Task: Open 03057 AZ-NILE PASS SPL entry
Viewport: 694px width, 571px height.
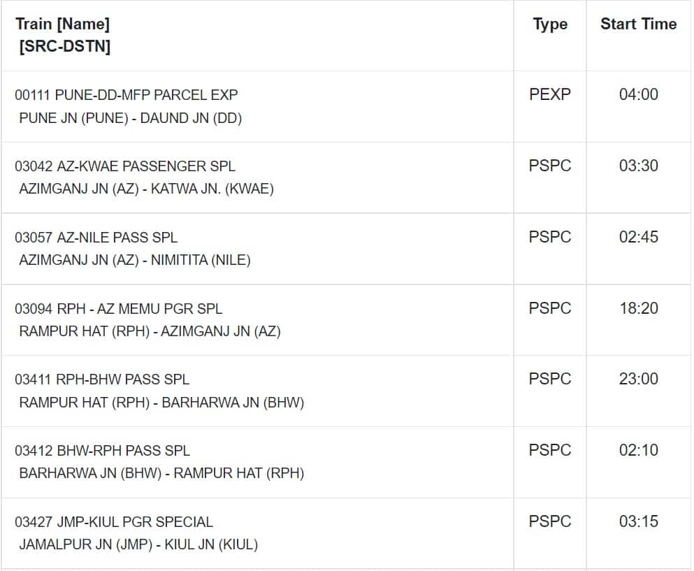Action: (x=96, y=237)
